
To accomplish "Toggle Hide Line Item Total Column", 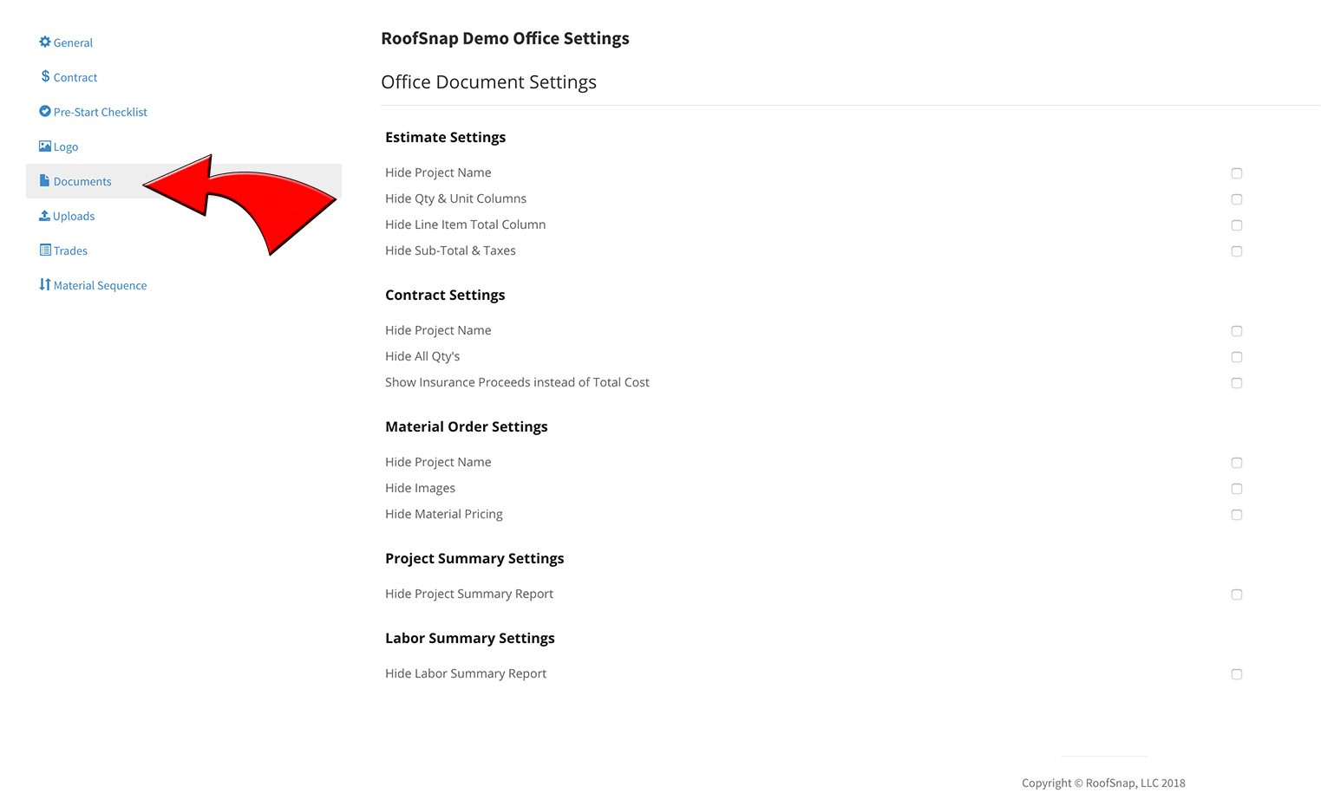I will coord(1237,225).
